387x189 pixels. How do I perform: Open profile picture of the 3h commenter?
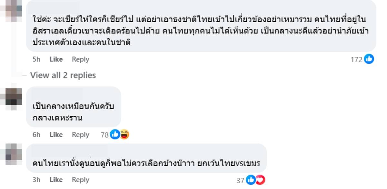pos(12,155)
